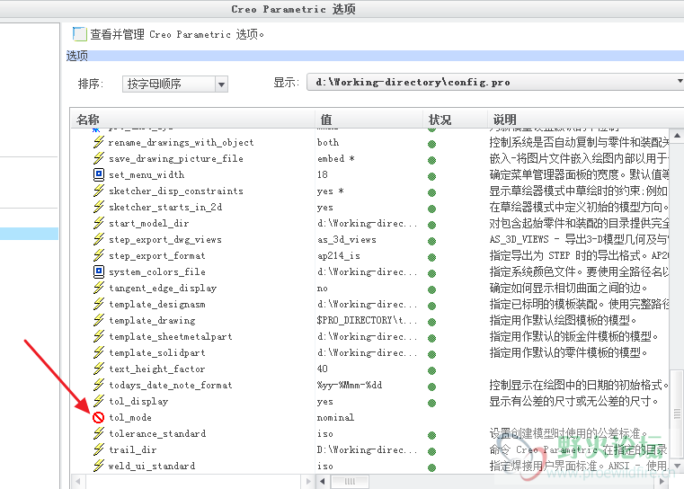Select the sketcher_disp_constraints option name
The width and height of the screenshot is (684, 489).
[x=176, y=191]
